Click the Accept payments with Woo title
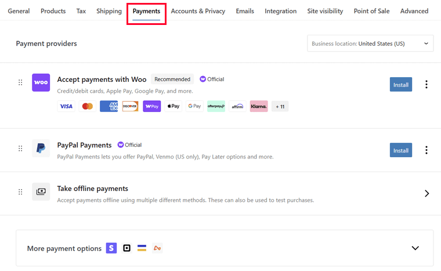 [102, 80]
